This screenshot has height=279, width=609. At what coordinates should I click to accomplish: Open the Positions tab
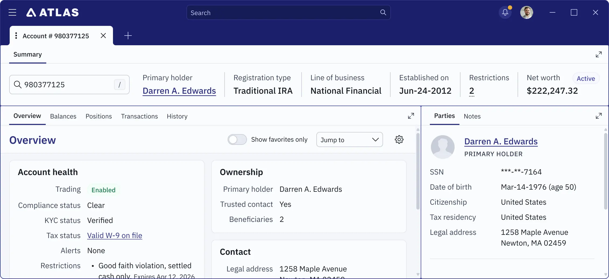tap(99, 116)
